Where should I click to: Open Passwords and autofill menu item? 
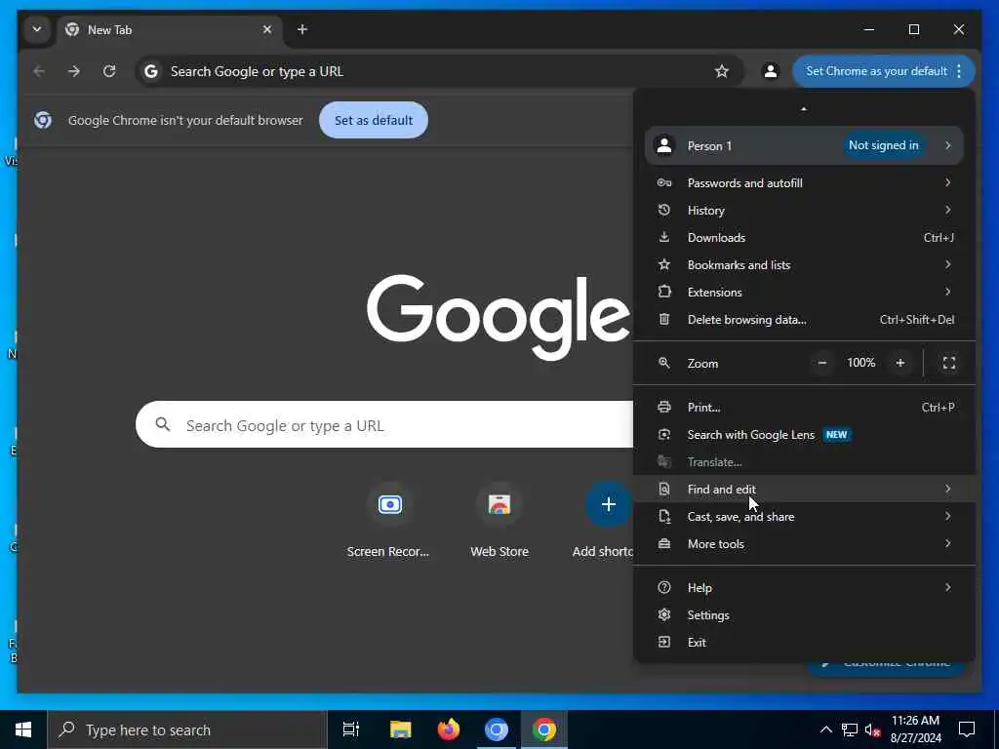[x=804, y=182]
